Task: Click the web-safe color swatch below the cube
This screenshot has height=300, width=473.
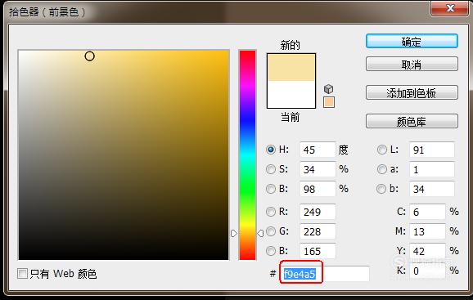Action: pos(328,102)
